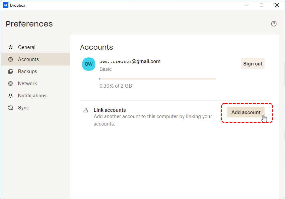Close the Dropbox Preferences window

(x=277, y=5)
